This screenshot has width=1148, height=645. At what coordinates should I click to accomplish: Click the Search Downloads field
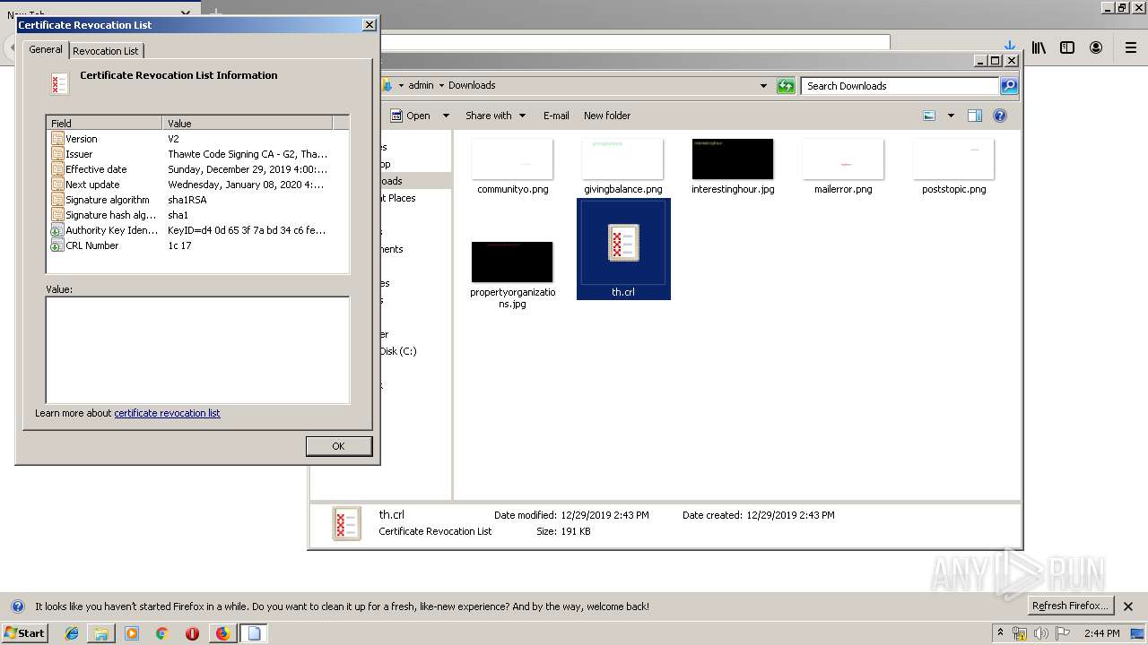tap(900, 86)
